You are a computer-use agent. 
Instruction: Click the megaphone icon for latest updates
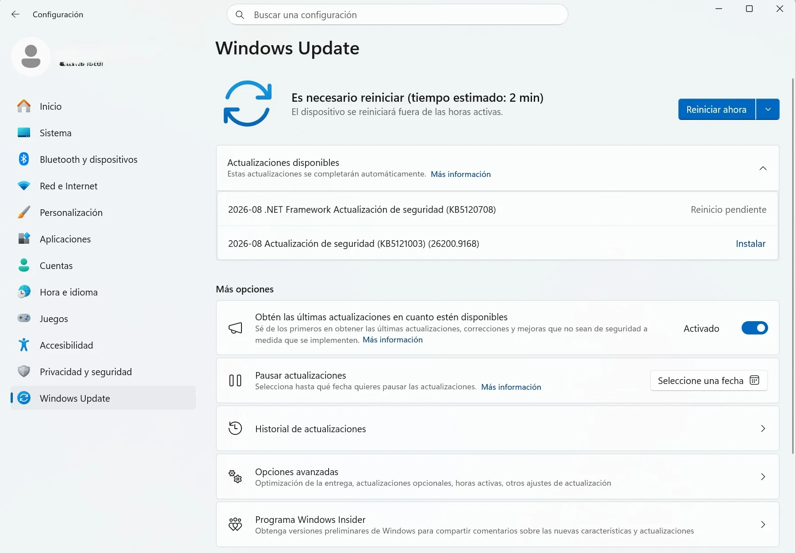[x=235, y=328]
